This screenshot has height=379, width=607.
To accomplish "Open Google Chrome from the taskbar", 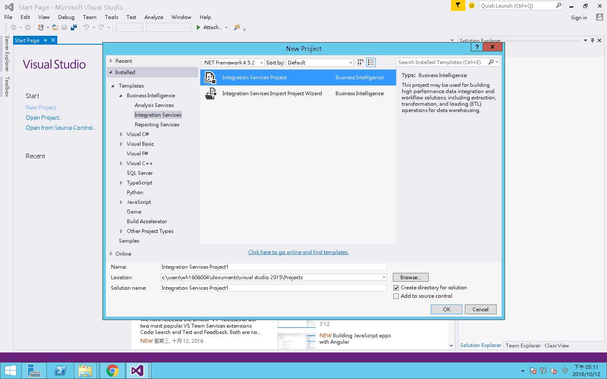I will click(x=112, y=371).
